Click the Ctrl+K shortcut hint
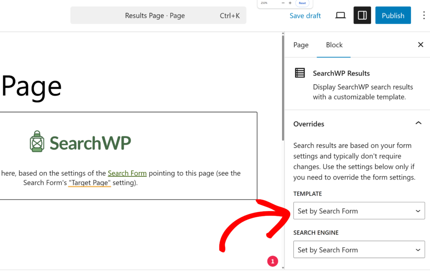This screenshot has height=271, width=430. (x=230, y=15)
